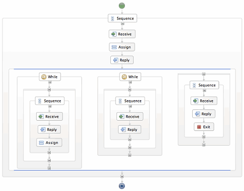This screenshot has width=244, height=191.
Task: Select the left While loop activity
Action: click(x=50, y=77)
